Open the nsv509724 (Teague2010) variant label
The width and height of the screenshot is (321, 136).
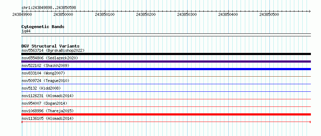pos(45,81)
